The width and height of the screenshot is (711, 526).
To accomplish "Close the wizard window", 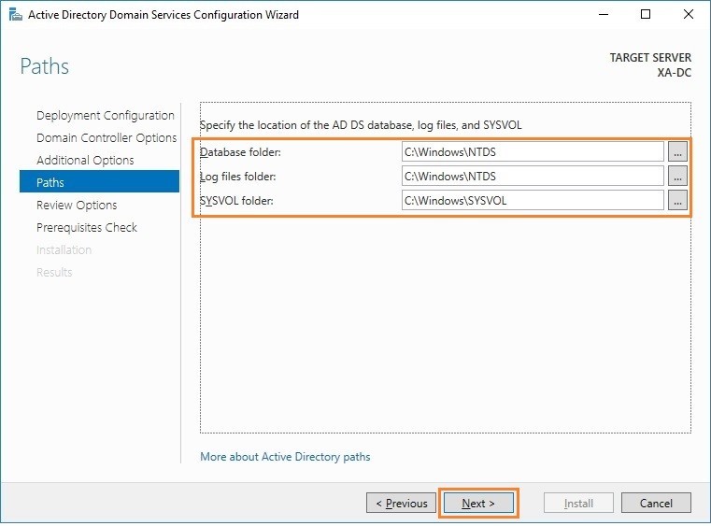I will click(x=689, y=15).
